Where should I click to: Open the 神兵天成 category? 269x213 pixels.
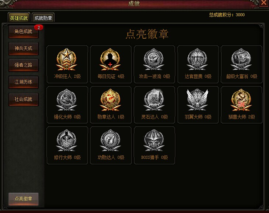[x=23, y=49]
